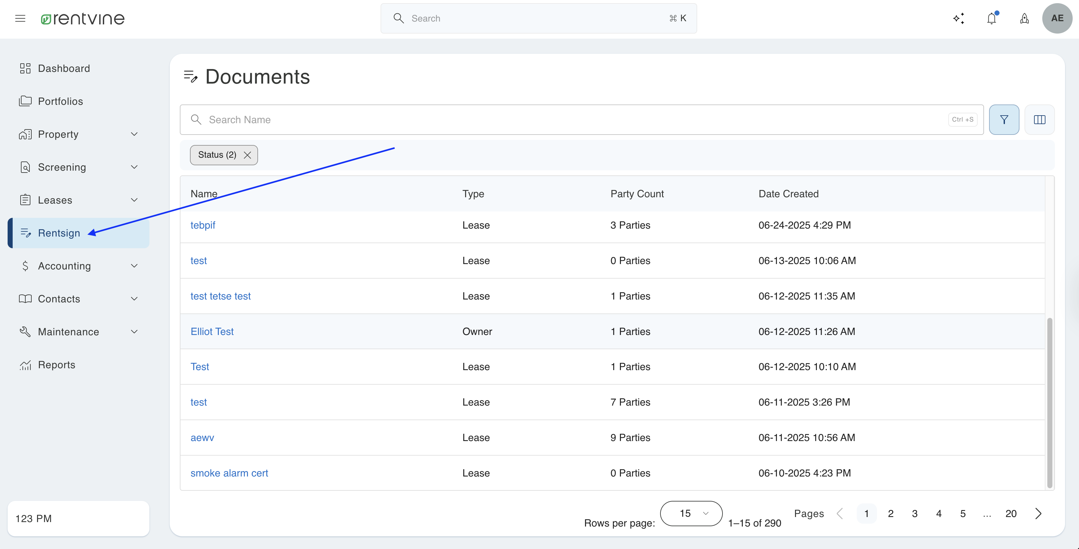Image resolution: width=1079 pixels, height=549 pixels.
Task: Go to page 2
Action: pos(891,514)
